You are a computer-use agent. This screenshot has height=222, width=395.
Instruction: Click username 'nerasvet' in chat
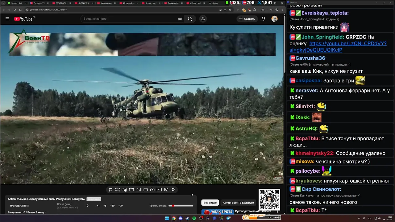click(x=307, y=91)
